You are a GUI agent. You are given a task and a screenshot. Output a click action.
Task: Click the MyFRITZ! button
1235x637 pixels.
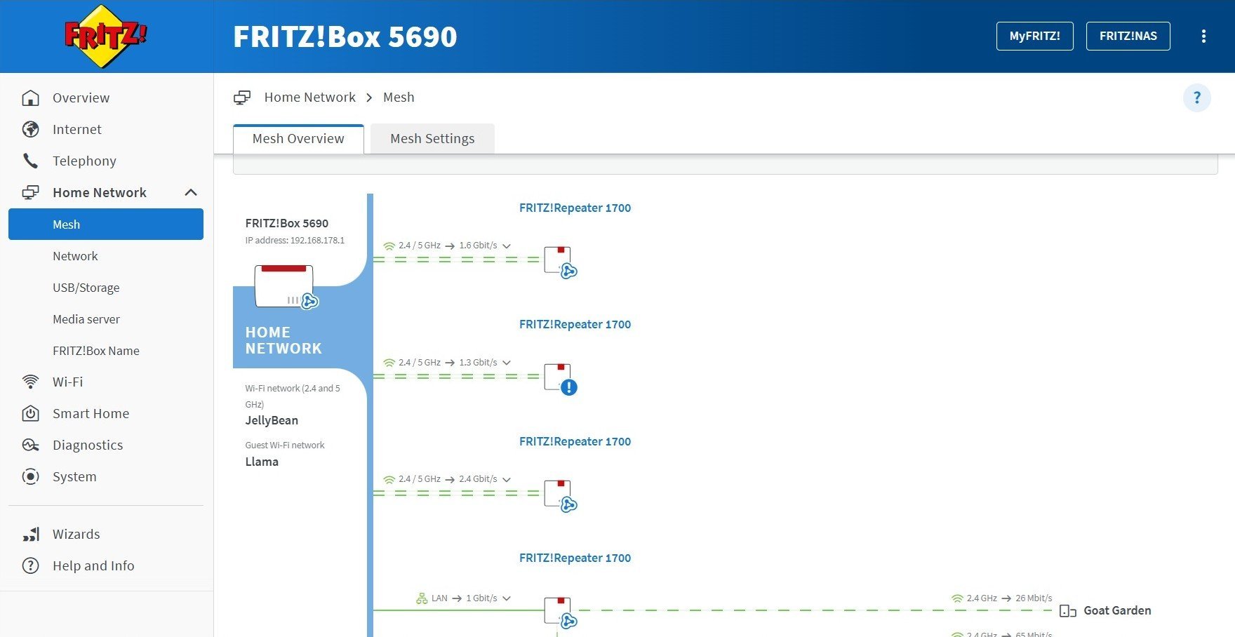1035,36
